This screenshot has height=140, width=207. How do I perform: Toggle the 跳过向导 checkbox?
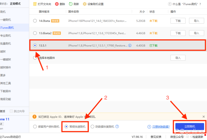point(11,111)
